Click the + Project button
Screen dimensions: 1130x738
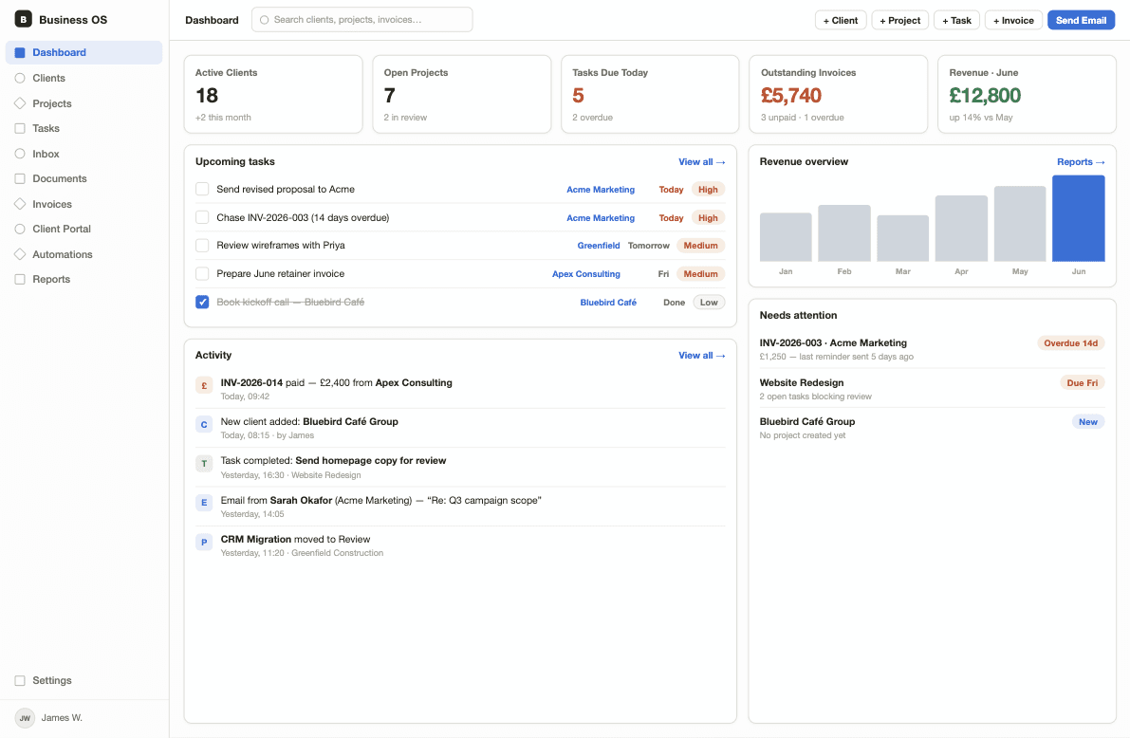900,20
